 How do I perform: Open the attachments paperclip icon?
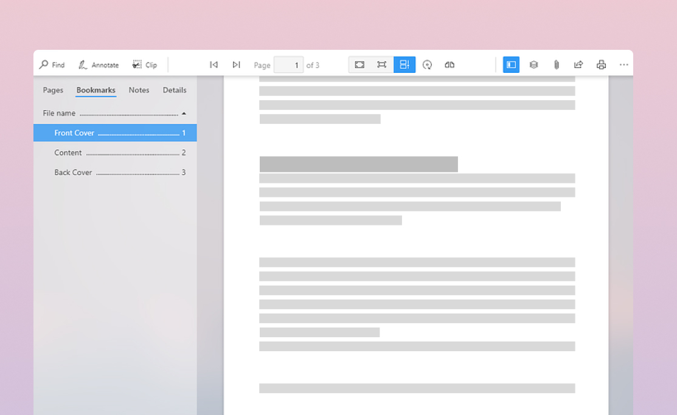(x=557, y=64)
